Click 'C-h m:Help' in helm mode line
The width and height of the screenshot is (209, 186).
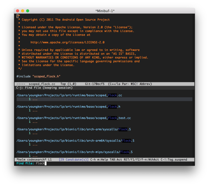pos(99,160)
